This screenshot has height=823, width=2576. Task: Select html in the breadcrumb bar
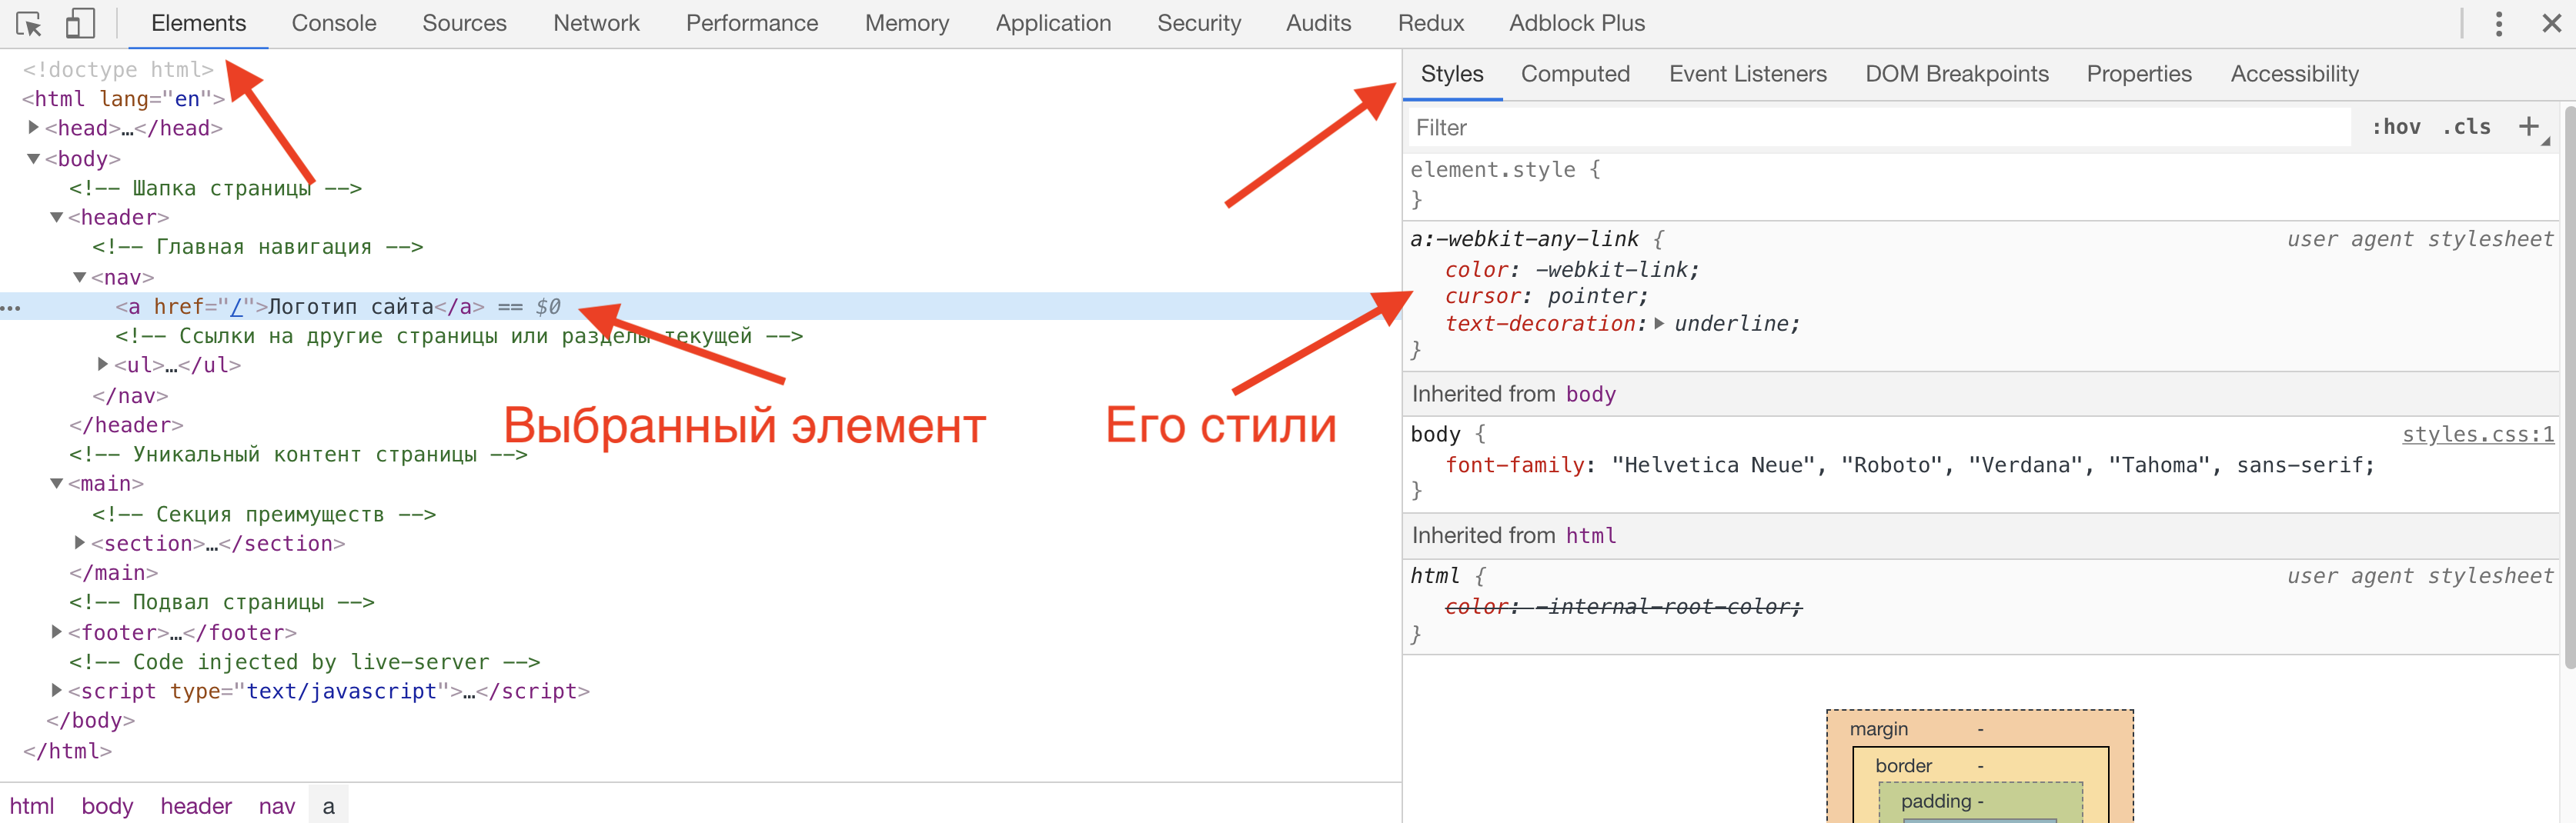pyautogui.click(x=32, y=806)
